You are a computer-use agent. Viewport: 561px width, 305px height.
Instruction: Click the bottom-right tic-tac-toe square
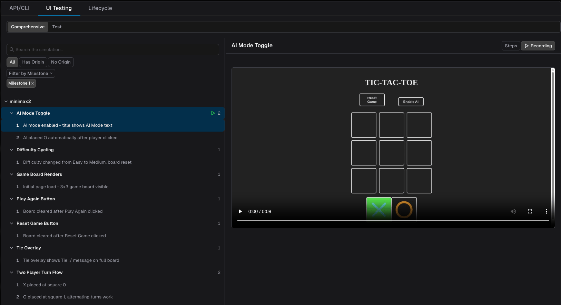tap(419, 181)
